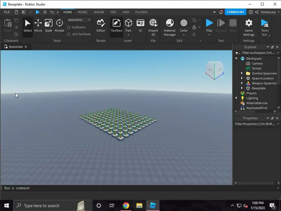Click the share icon next to username
281x211 pixels.
pos(257,12)
